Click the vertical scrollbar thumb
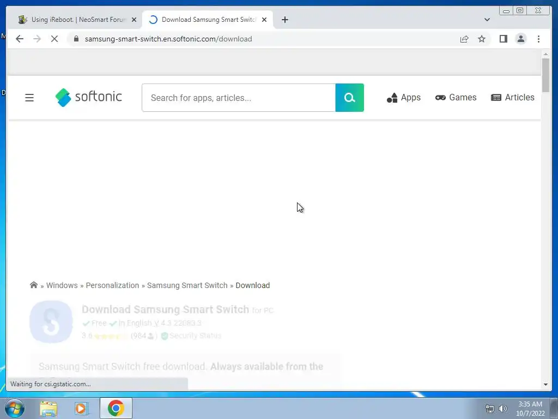The image size is (558, 419). 545,75
